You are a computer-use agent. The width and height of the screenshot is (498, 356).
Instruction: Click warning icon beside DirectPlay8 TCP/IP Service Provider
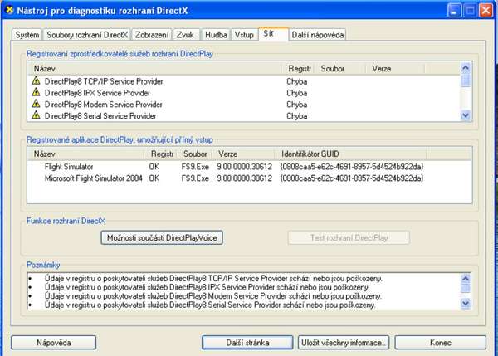[37, 80]
